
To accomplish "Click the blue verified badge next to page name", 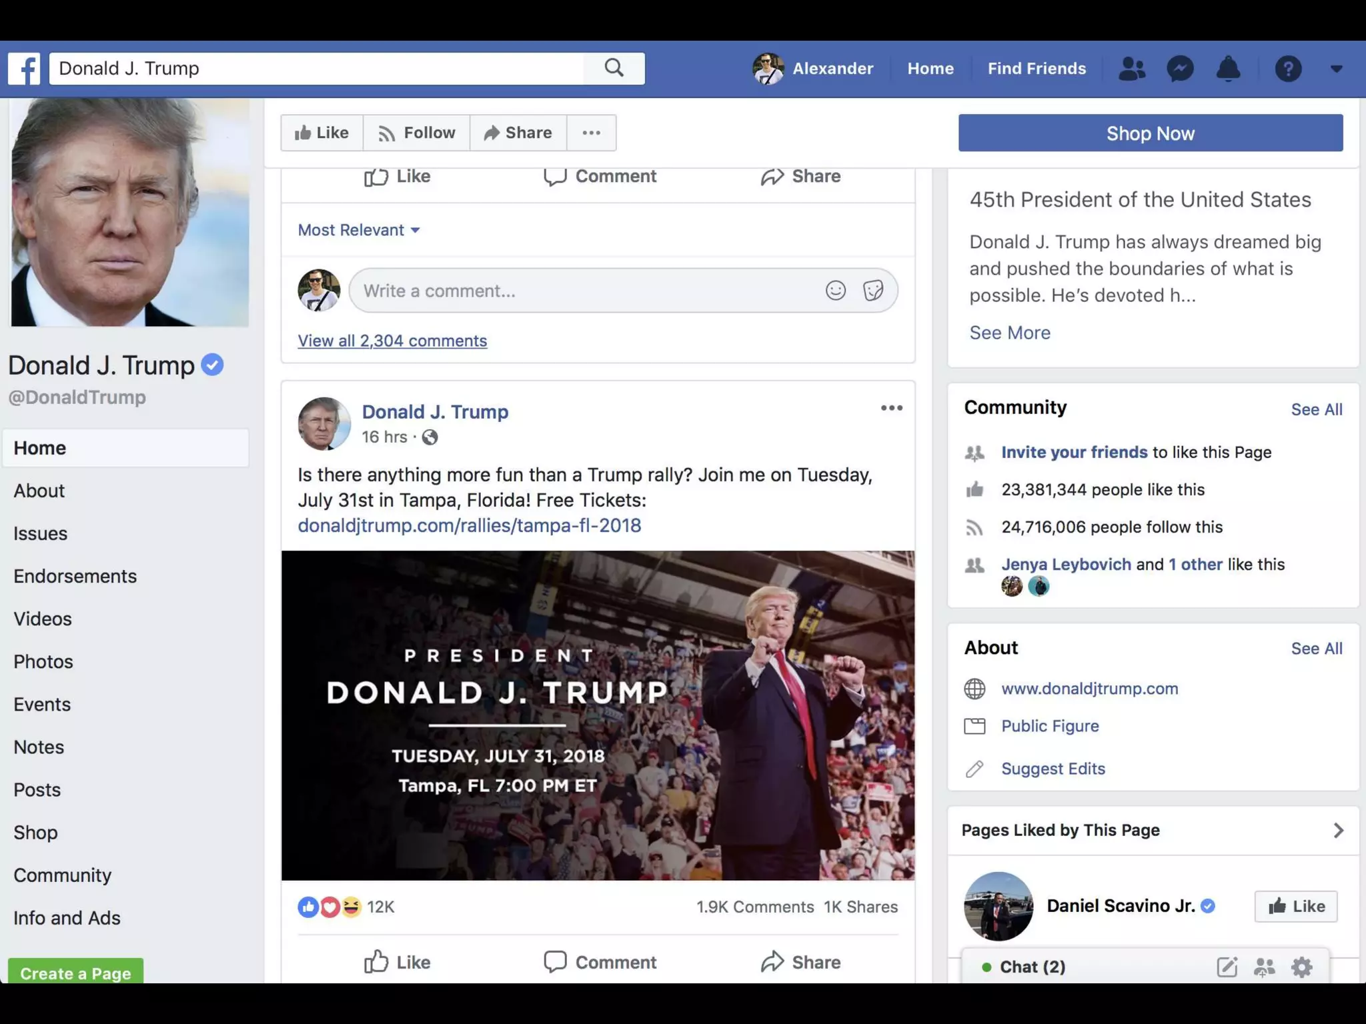I will point(212,365).
